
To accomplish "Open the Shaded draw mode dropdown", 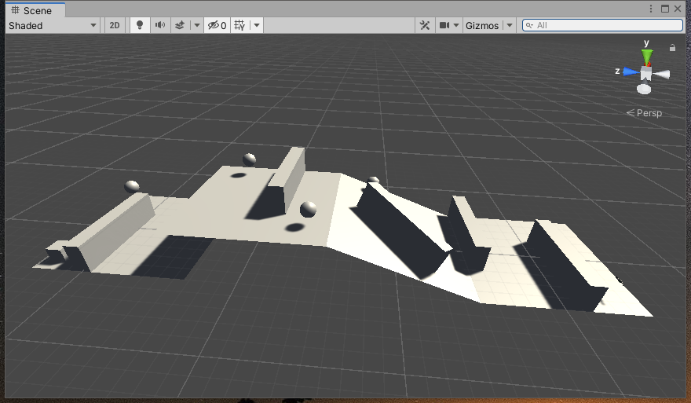I will (x=52, y=25).
